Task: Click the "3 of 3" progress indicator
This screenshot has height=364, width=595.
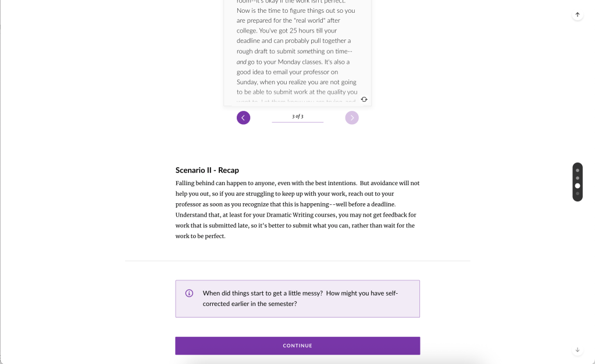Action: click(297, 116)
